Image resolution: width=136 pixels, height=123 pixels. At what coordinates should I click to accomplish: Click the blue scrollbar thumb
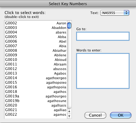click(x=69, y=25)
